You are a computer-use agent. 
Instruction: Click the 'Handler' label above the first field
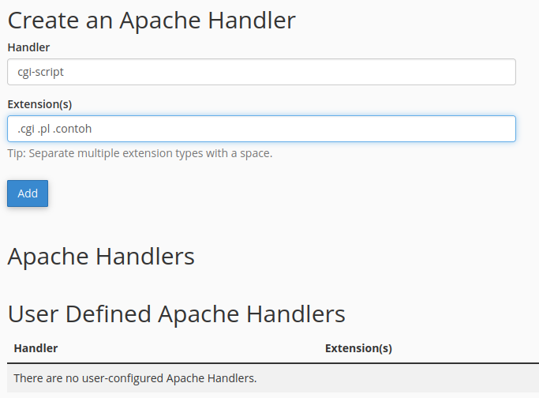(x=28, y=47)
